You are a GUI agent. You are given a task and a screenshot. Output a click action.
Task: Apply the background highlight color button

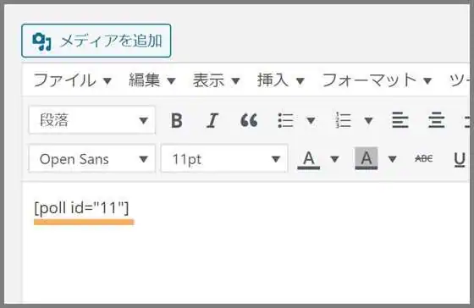[x=366, y=159]
